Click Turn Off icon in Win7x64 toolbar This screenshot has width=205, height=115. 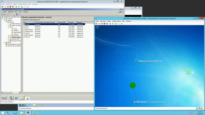[102, 24]
